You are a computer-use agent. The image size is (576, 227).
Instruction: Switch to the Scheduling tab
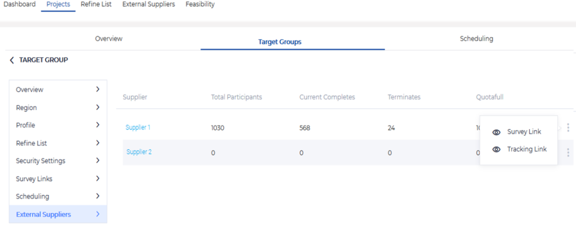click(x=476, y=39)
